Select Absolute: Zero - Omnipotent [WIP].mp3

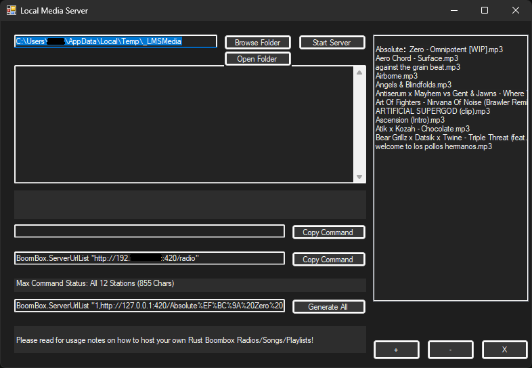439,49
